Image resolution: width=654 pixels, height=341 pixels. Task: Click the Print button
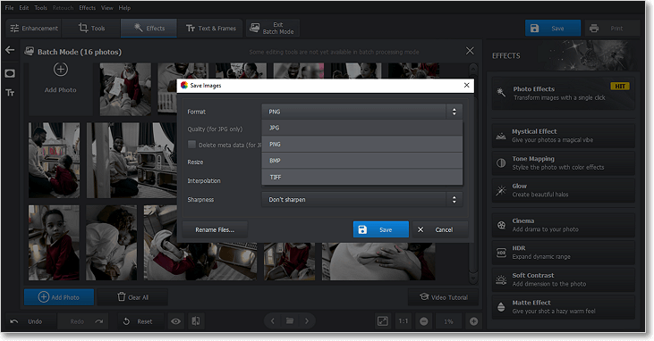[611, 29]
